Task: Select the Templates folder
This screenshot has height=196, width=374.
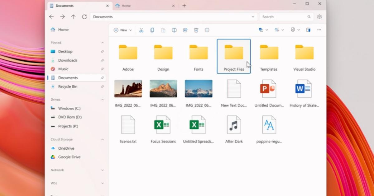Action: 269,57
